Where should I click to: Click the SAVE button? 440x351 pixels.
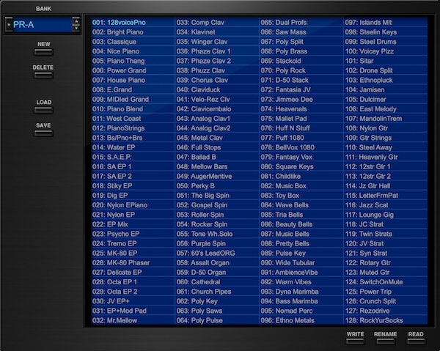[x=43, y=133]
